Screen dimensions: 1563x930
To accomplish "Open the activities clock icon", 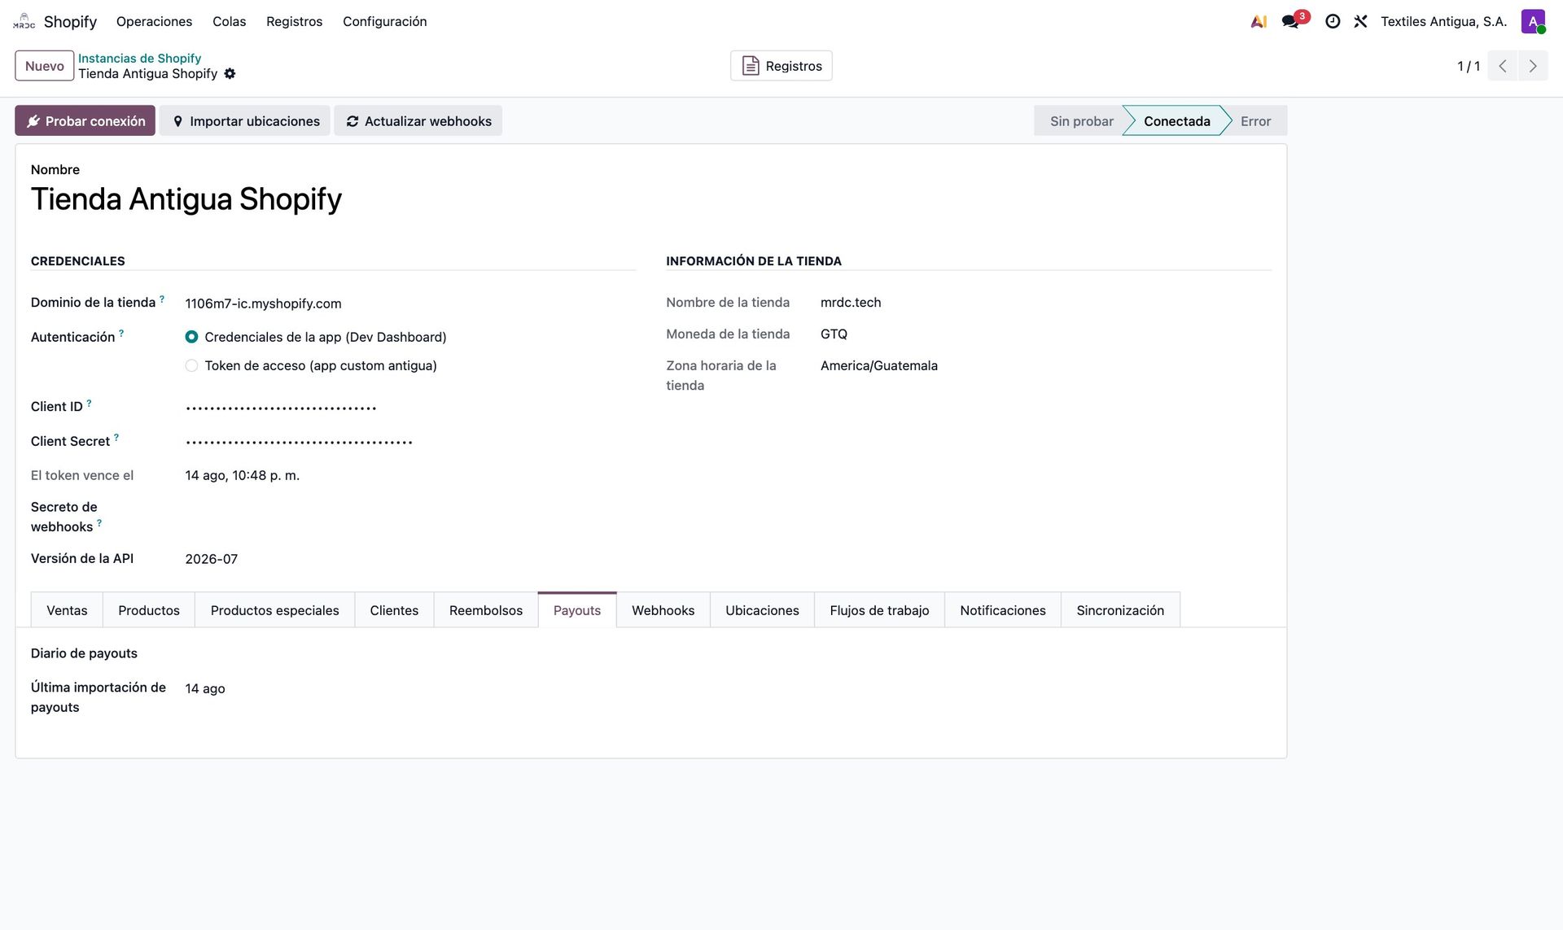I will [x=1333, y=22].
